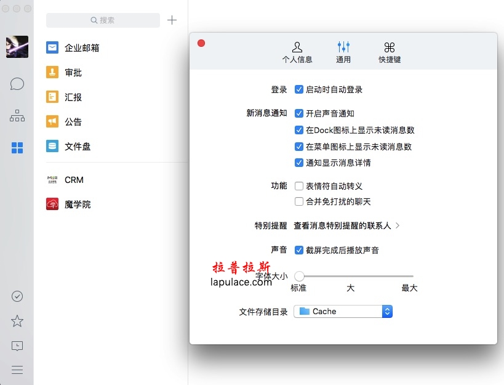Open the chat messages sidebar icon
Image resolution: width=504 pixels, height=385 pixels.
(17, 84)
